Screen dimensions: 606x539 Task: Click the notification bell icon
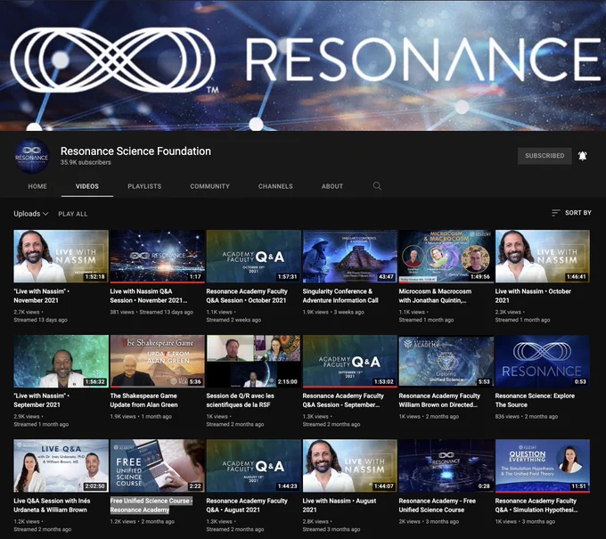click(583, 156)
